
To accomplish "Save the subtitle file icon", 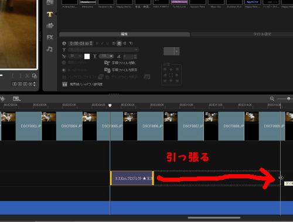I will coord(107,70).
